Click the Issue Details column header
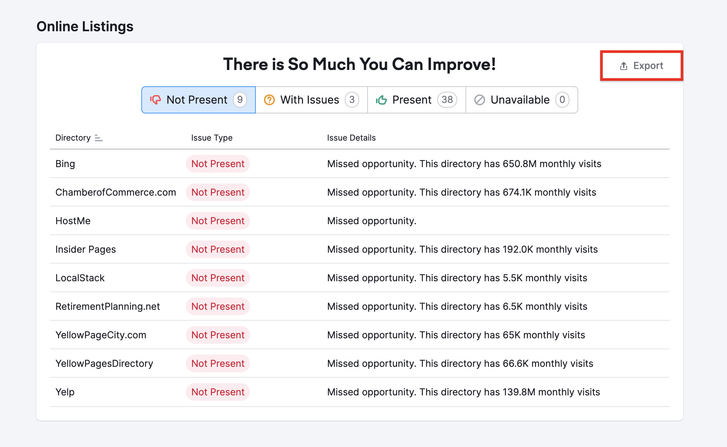The height and width of the screenshot is (447, 727). tap(351, 138)
